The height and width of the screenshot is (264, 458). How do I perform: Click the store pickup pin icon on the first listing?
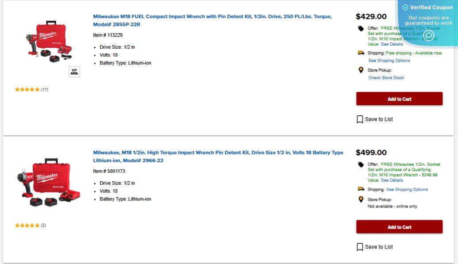[361, 70]
